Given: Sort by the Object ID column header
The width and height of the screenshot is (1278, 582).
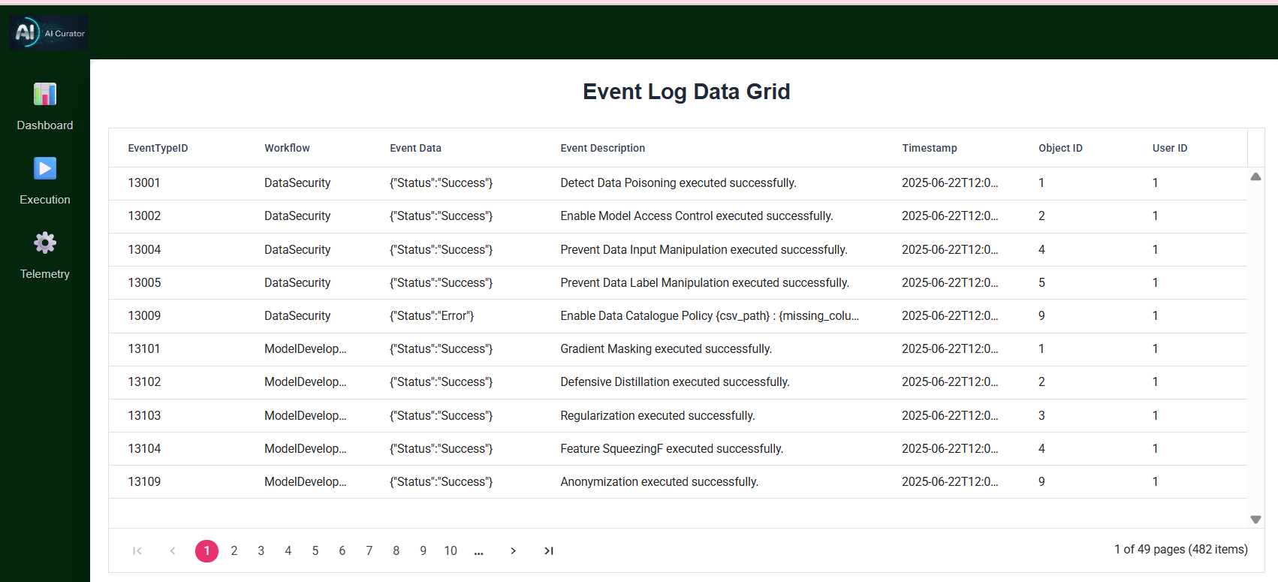Looking at the screenshot, I should 1060,148.
